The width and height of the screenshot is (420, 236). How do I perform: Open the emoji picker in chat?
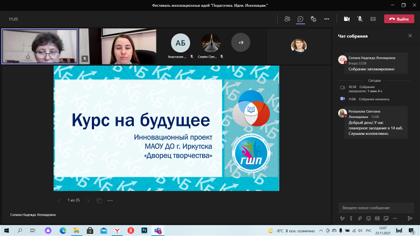[369, 218]
